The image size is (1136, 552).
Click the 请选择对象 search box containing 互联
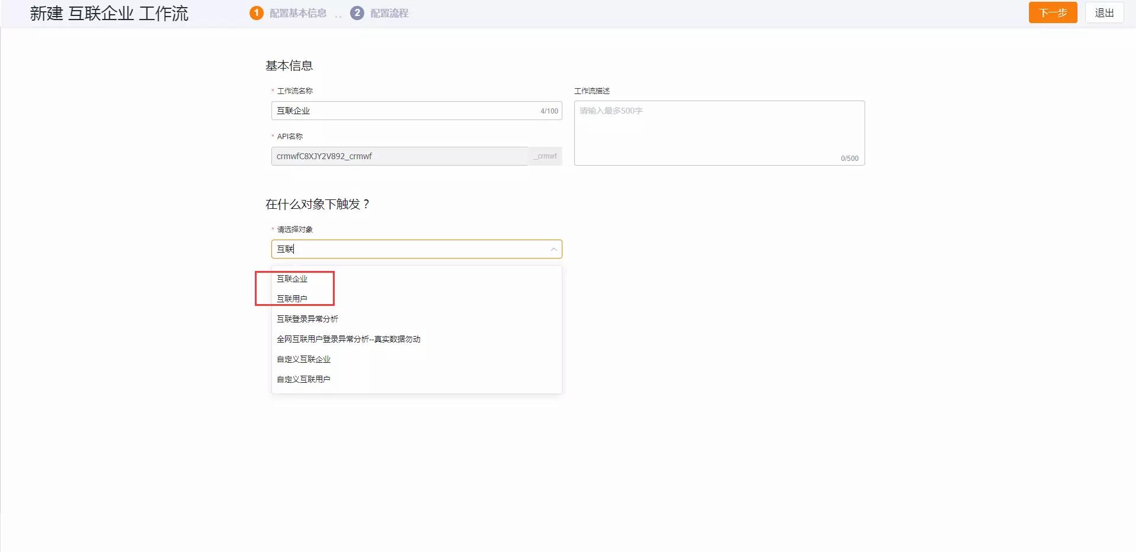[x=416, y=249]
